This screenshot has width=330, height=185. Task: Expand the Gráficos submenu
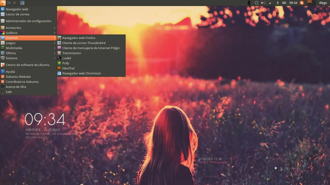(x=28, y=33)
